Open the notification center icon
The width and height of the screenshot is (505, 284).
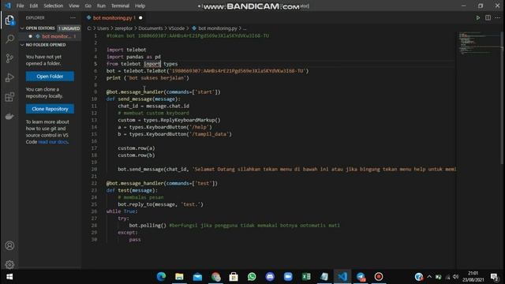pos(495,277)
